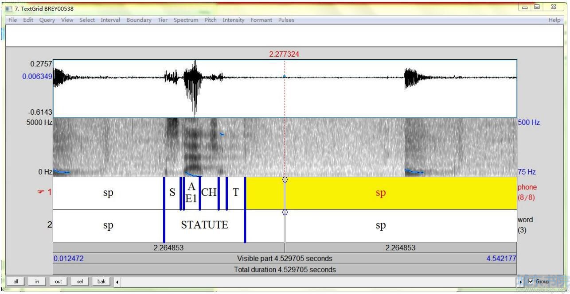570x294 pixels.
Task: Click the TextGrid window title bar icon
Action: (x=9, y=8)
